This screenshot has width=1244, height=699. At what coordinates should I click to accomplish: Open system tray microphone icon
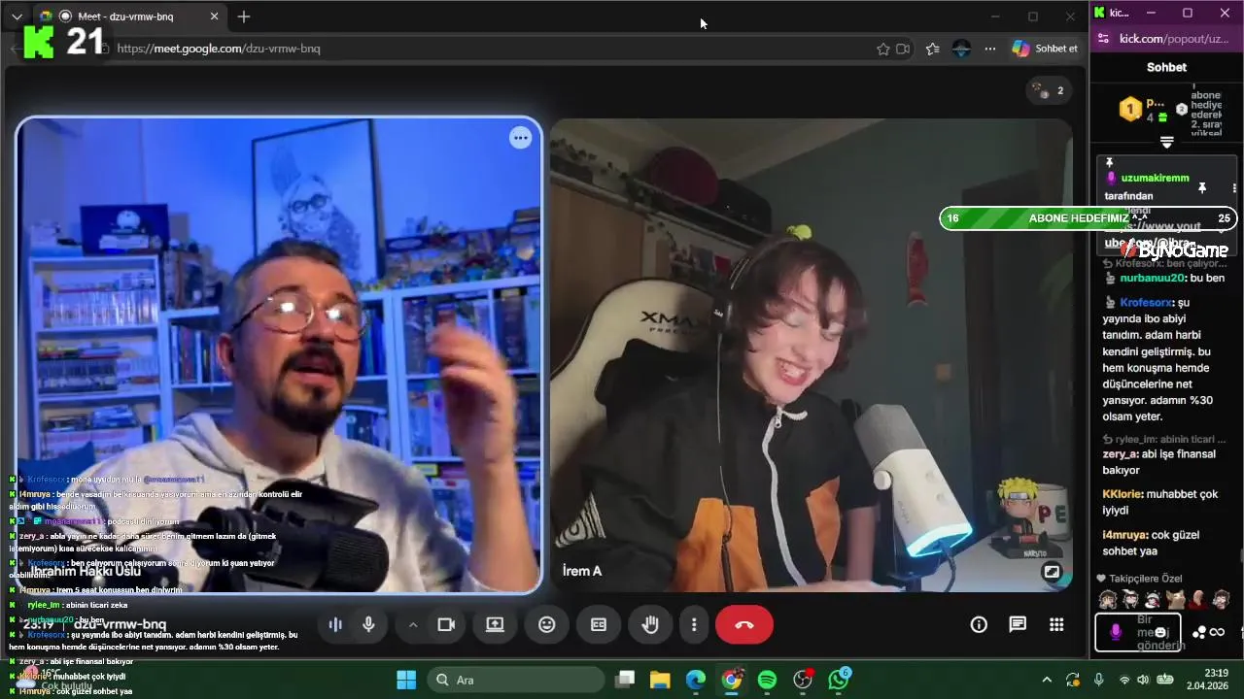(1099, 680)
